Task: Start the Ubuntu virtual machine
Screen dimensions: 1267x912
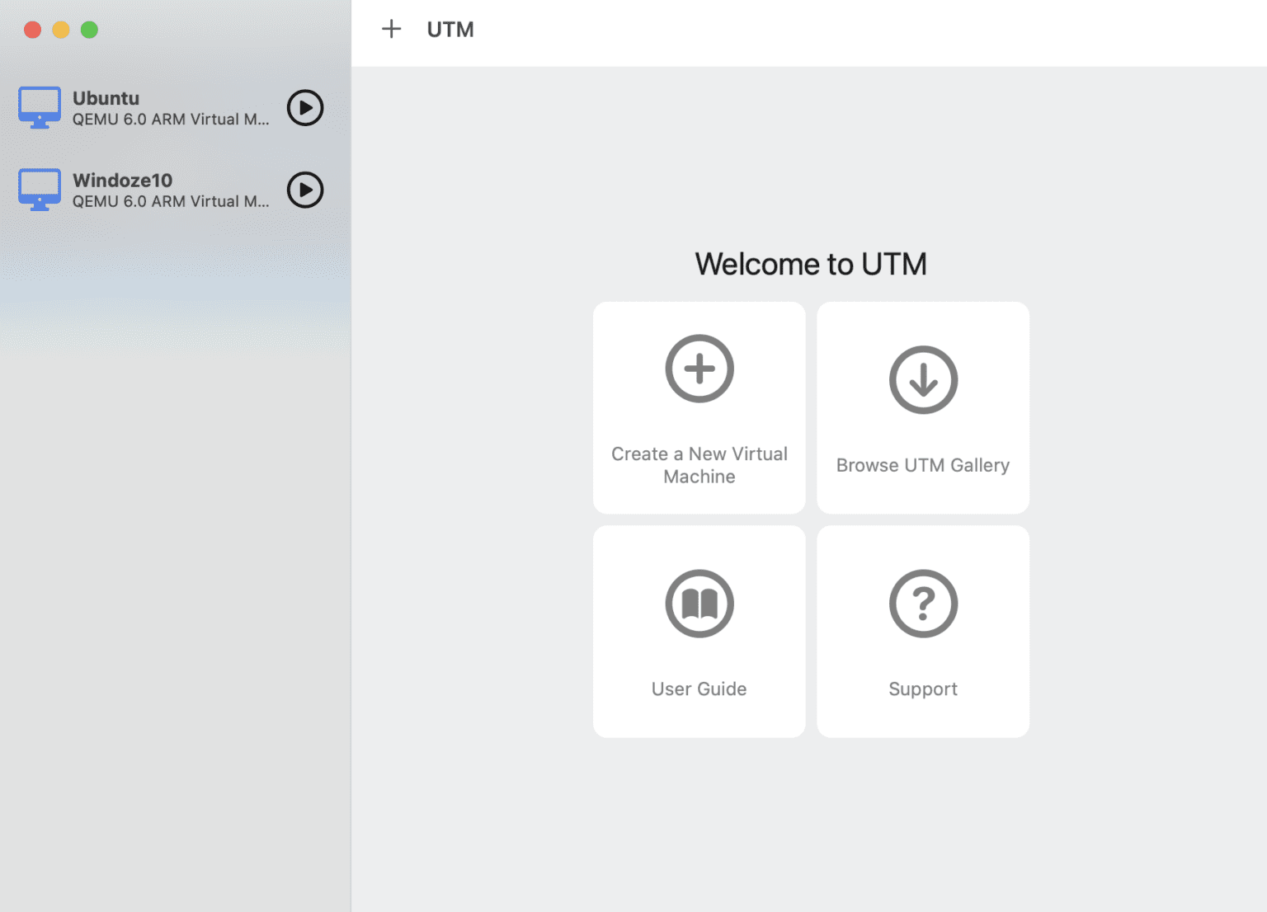Action: 305,108
